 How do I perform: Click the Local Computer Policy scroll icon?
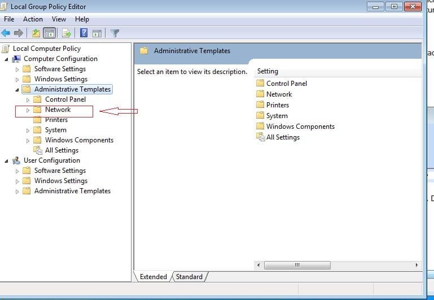pyautogui.click(x=6, y=49)
